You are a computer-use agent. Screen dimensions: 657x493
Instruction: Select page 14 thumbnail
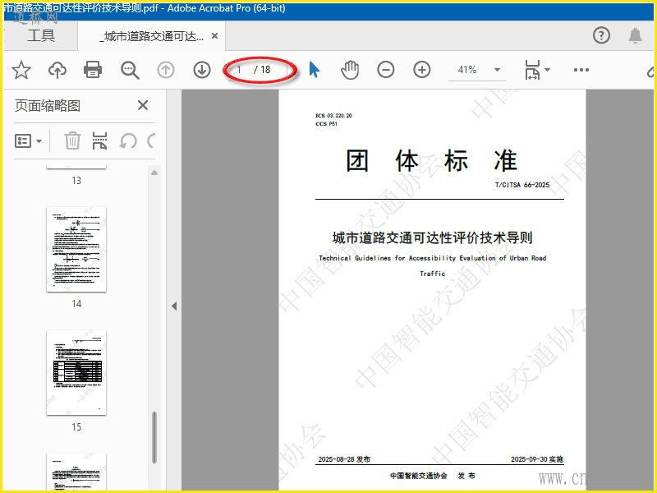click(x=76, y=250)
